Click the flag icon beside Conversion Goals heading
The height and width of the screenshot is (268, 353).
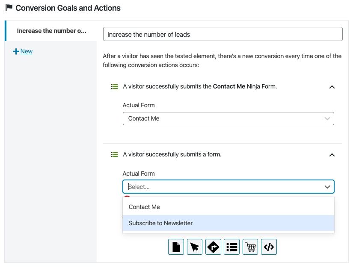(9, 8)
